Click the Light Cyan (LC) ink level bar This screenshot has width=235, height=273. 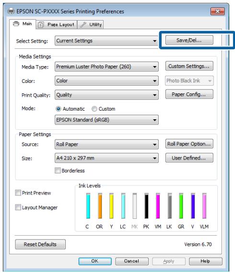coord(123,205)
